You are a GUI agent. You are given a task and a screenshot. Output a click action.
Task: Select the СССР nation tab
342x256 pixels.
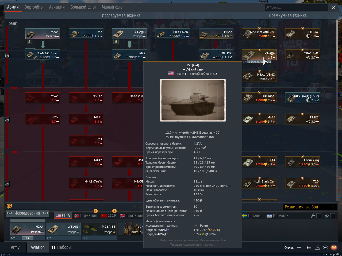pyautogui.click(x=109, y=216)
